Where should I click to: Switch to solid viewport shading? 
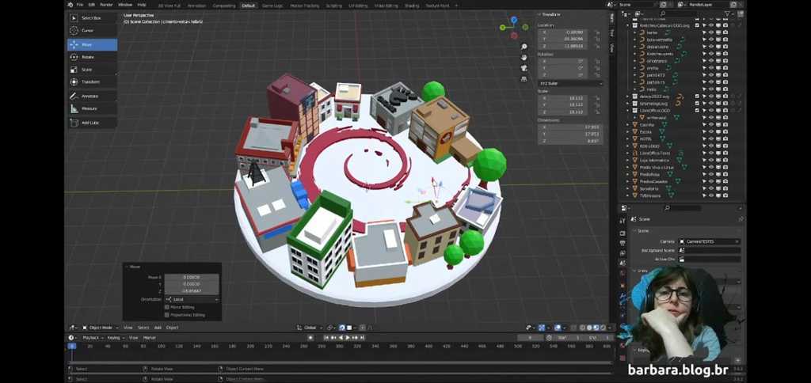[x=589, y=328]
